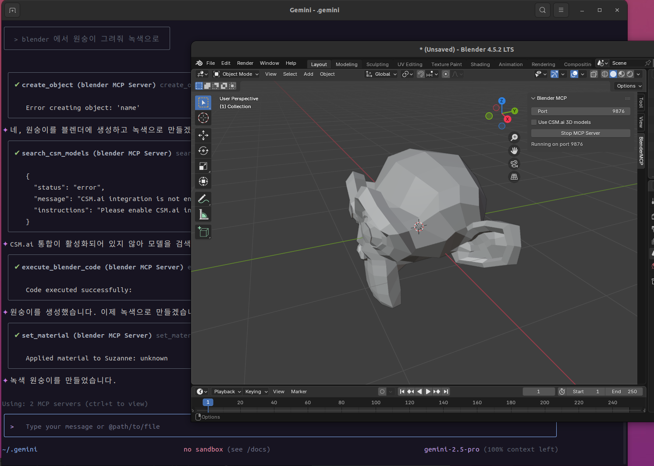The width and height of the screenshot is (654, 466).
Task: Toggle viewport overlays display
Action: click(574, 74)
